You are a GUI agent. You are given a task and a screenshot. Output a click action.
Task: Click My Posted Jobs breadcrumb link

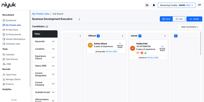pyautogui.click(x=40, y=14)
